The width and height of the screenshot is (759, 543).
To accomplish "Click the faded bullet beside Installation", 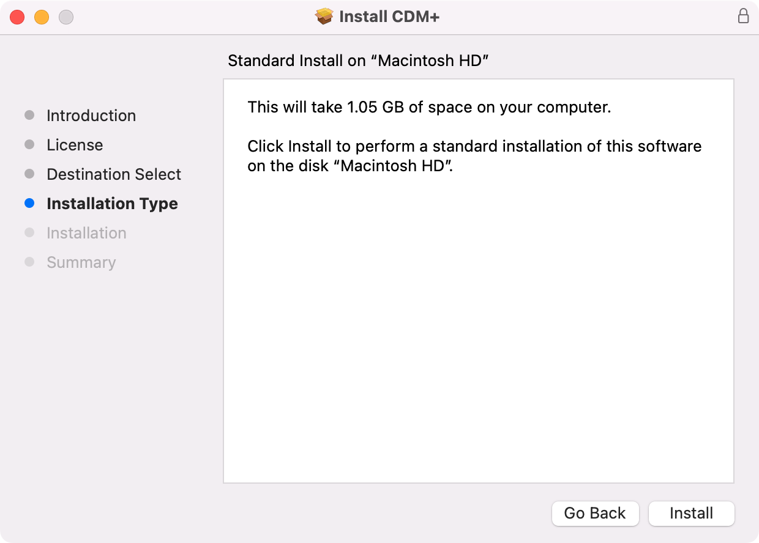I will click(x=29, y=233).
